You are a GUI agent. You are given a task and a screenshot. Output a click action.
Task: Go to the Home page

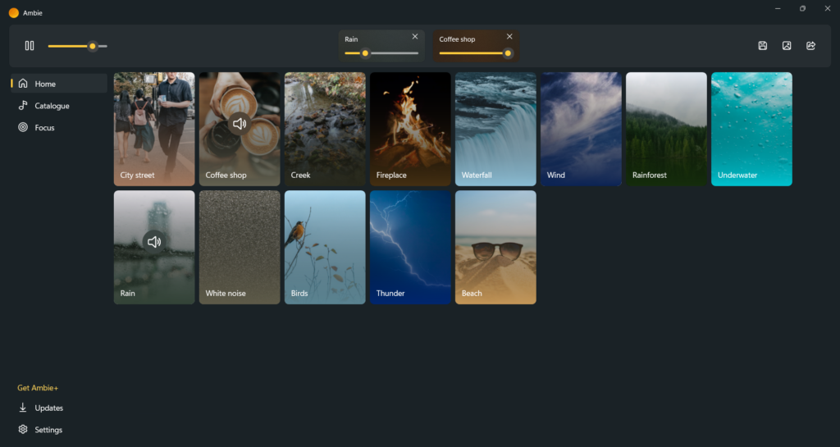point(45,84)
